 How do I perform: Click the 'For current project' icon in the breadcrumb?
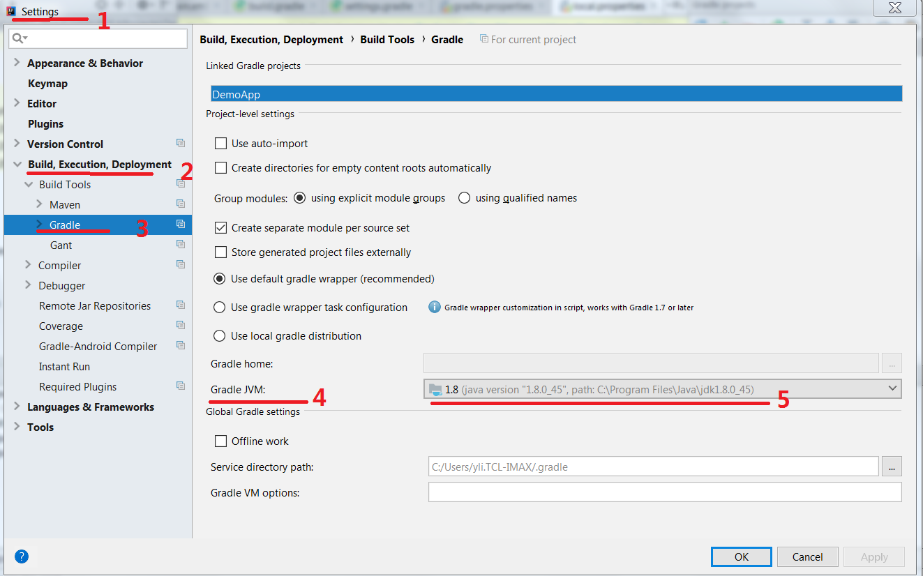(484, 39)
